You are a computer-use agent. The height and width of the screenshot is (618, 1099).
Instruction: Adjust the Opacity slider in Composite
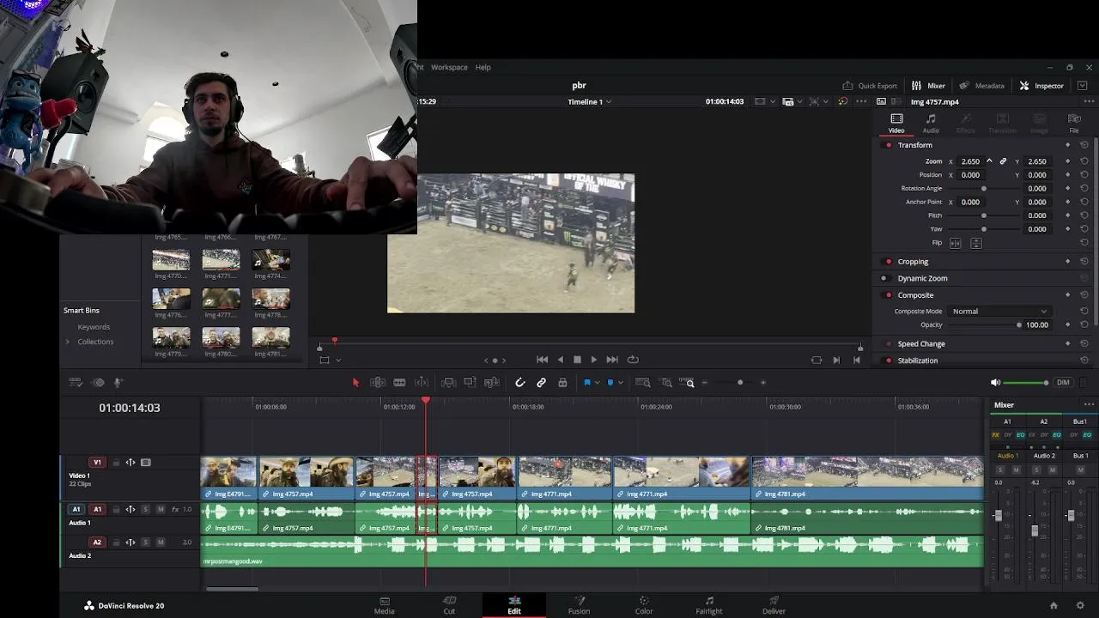click(1019, 325)
